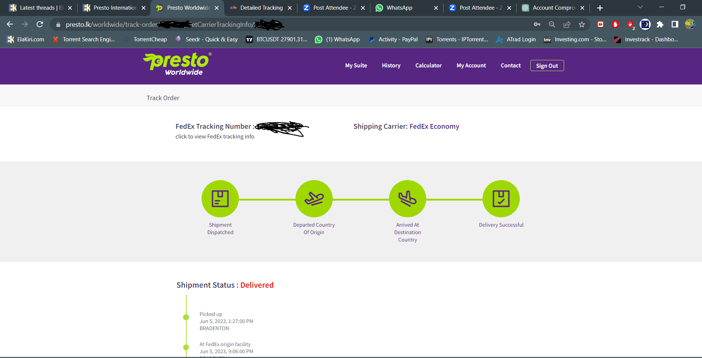This screenshot has width=702, height=358.
Task: Click to view FedEx tracking info link
Action: (215, 137)
